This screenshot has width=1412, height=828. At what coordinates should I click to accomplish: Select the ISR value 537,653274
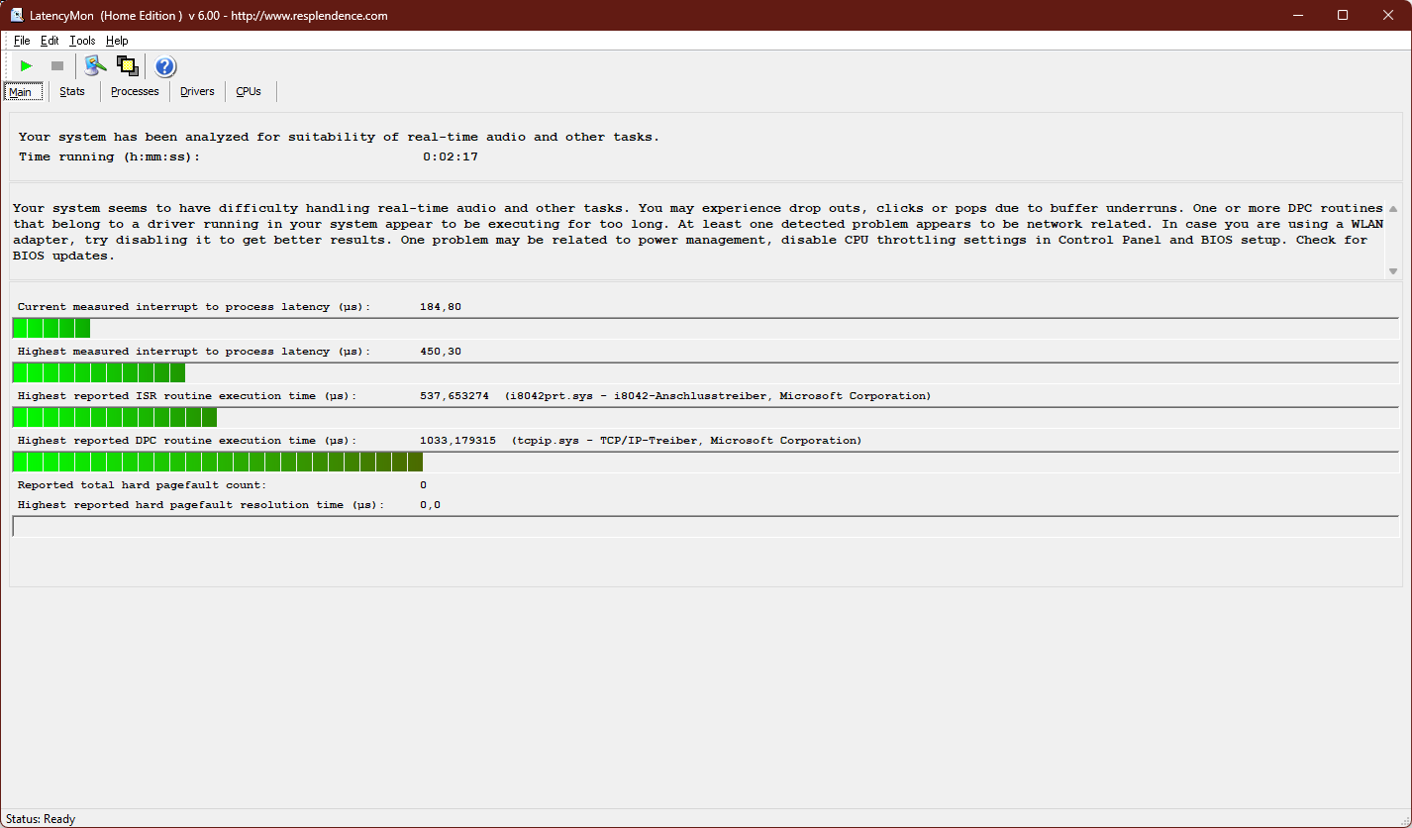[x=454, y=396]
